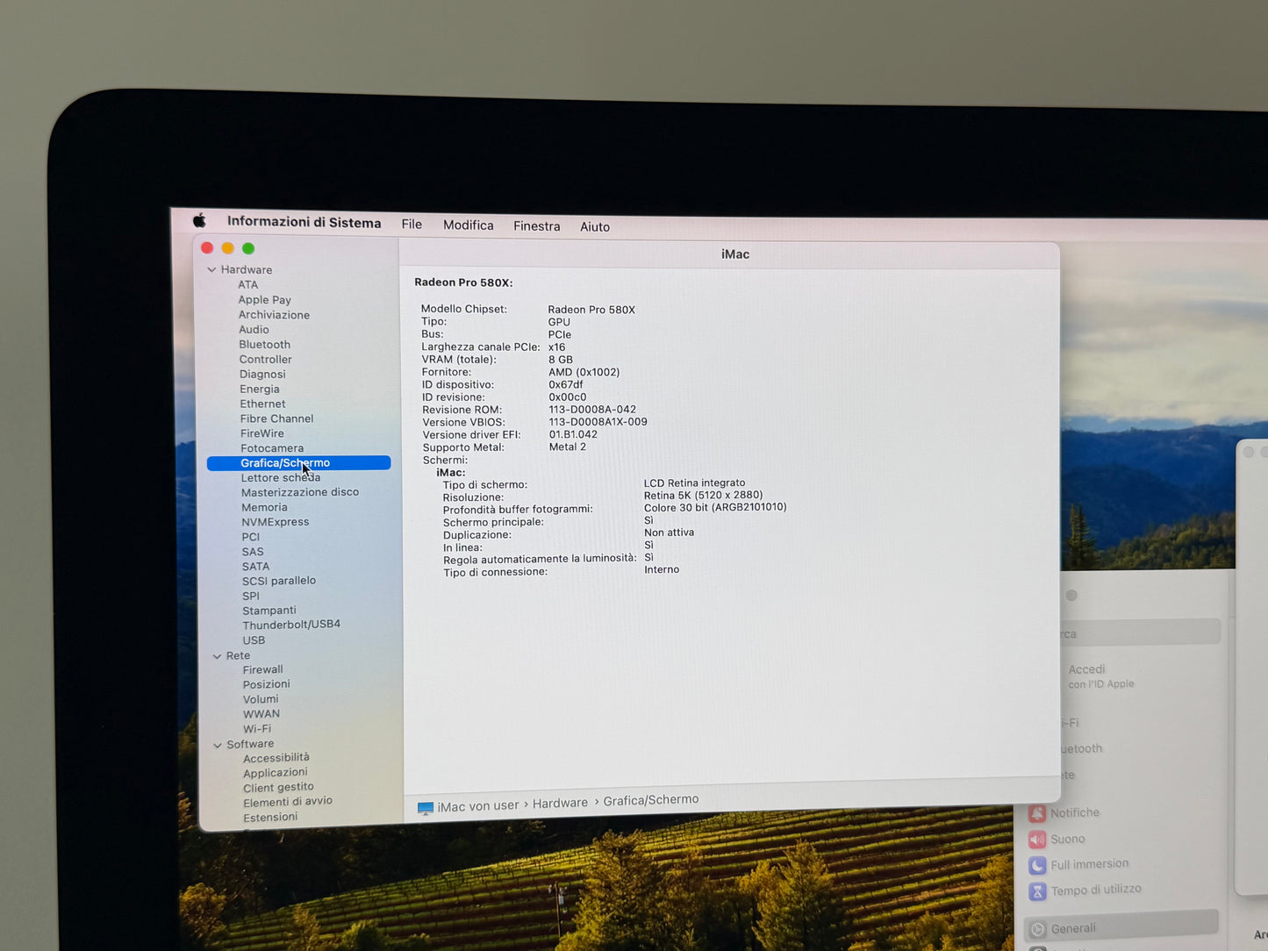
Task: Select SCSI parallelo in the sidebar
Action: 279,581
